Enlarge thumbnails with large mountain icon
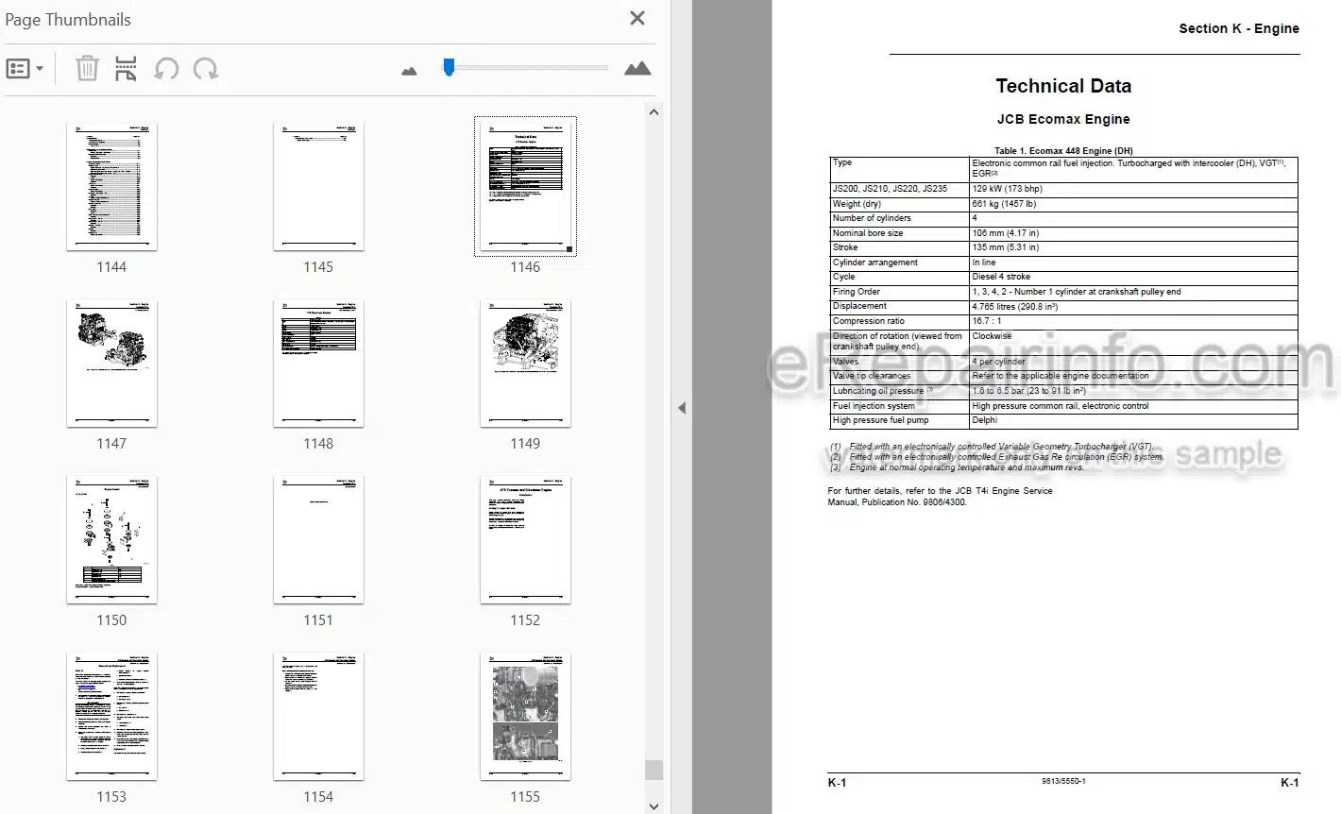 637,68
